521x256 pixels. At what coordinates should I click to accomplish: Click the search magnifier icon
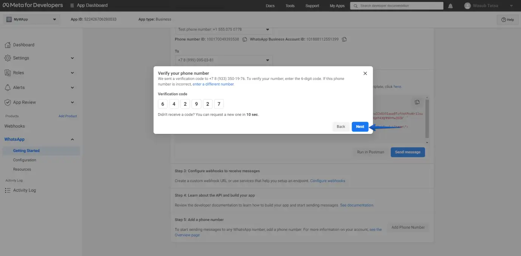[x=355, y=6]
